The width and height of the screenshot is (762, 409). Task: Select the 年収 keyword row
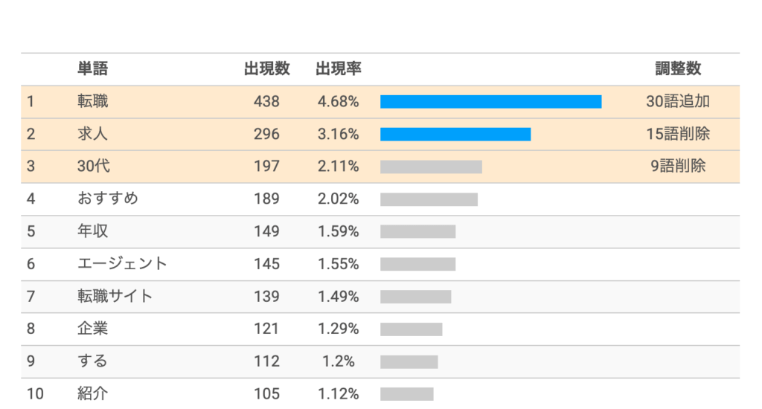(92, 231)
